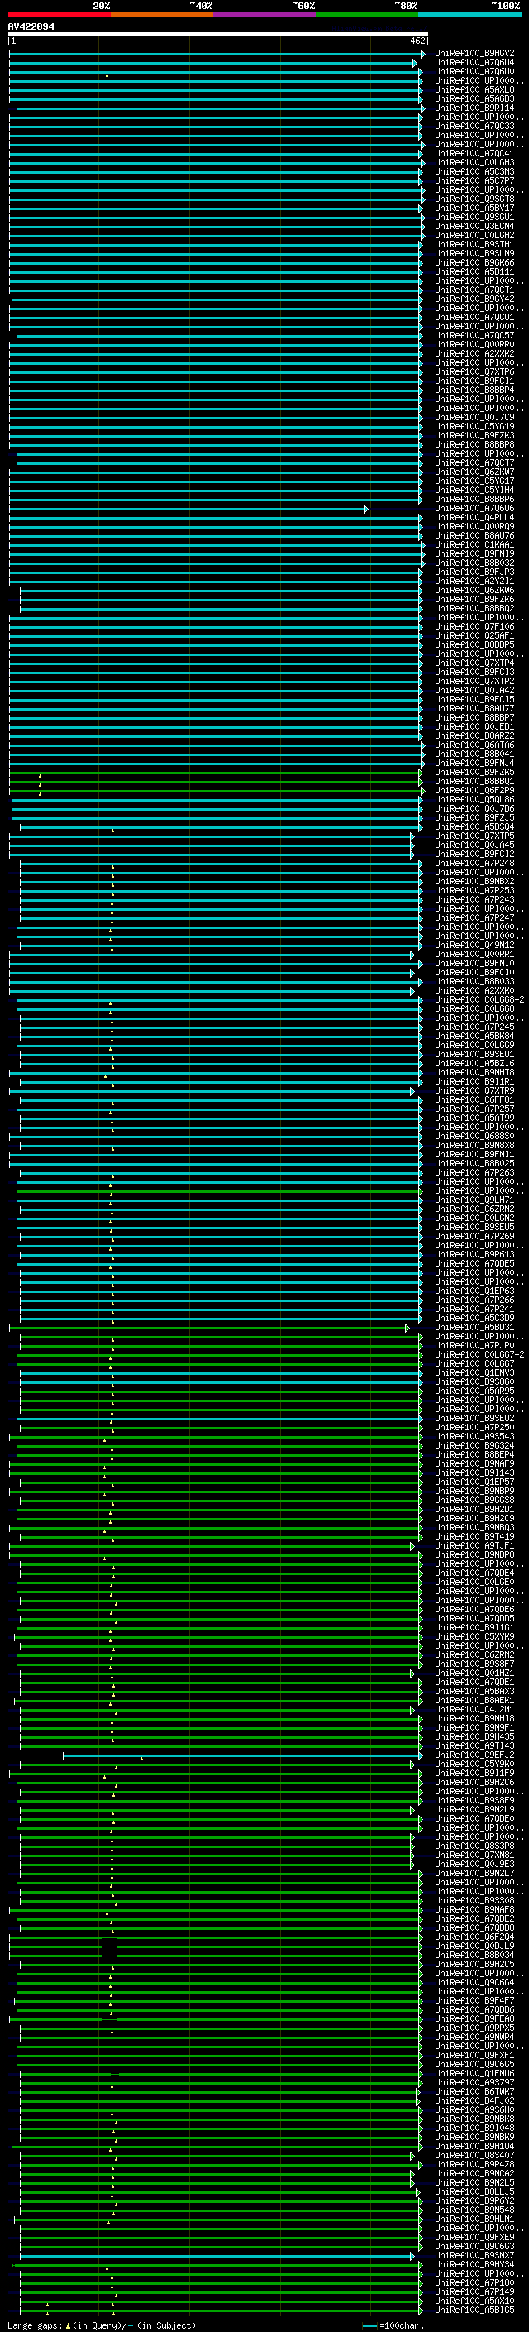This screenshot has width=529, height=2332.
Task: Select hit UniRef100_Q00RR0
Action: [x=474, y=345]
